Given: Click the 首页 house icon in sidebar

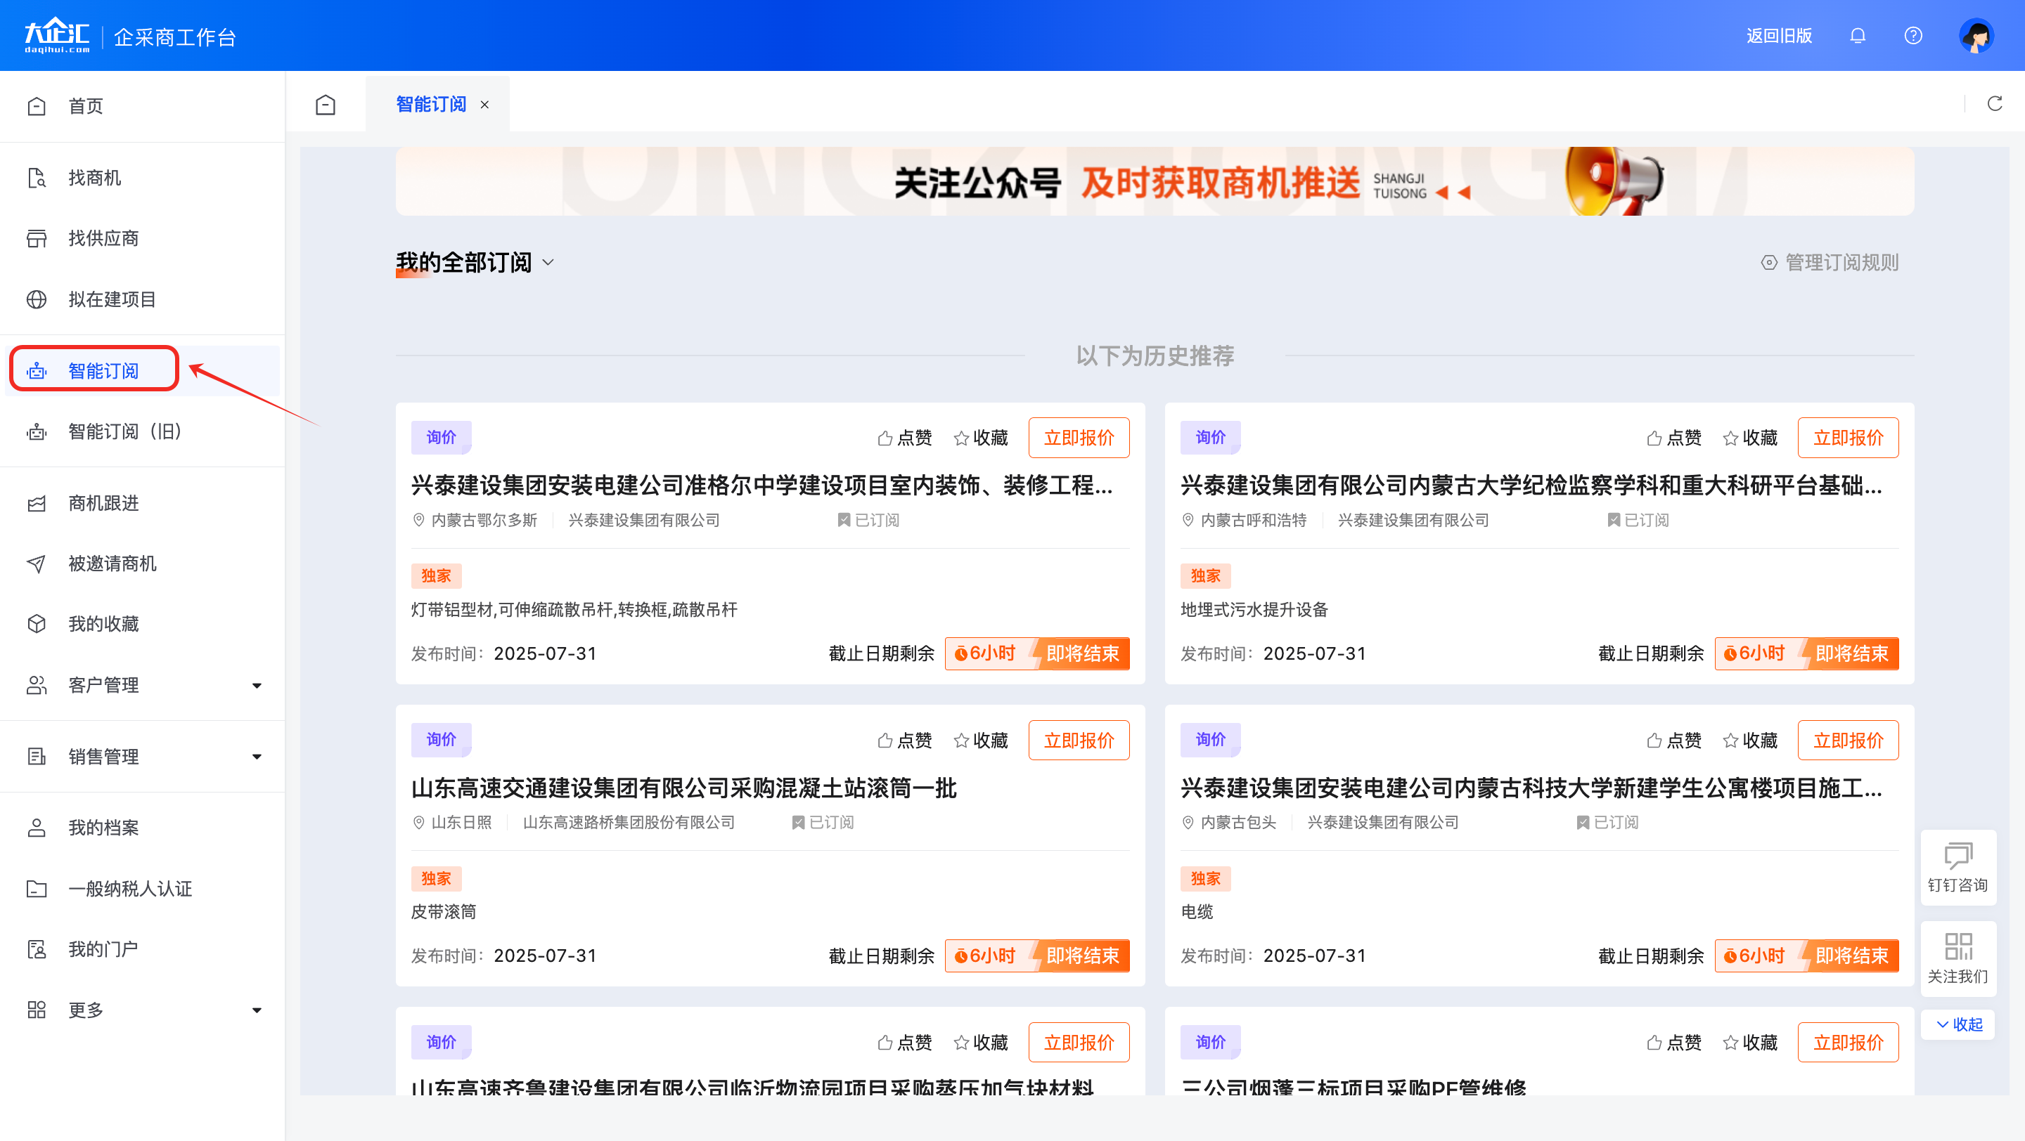Looking at the screenshot, I should [x=36, y=106].
